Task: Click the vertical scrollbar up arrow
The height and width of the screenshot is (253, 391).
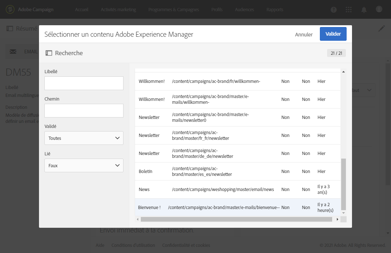Action: 343,72
